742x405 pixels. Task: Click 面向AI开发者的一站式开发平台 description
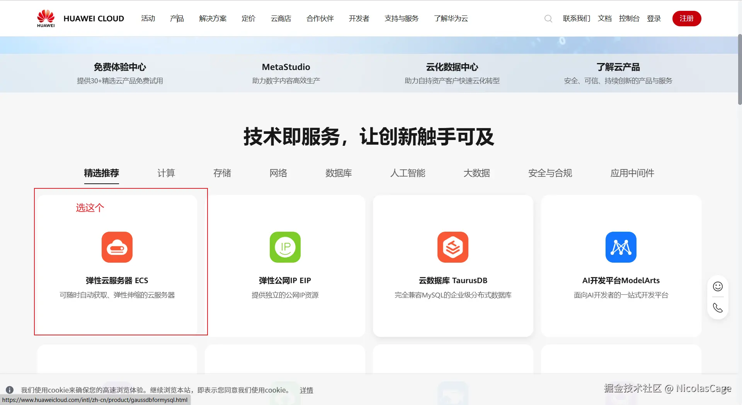(621, 295)
